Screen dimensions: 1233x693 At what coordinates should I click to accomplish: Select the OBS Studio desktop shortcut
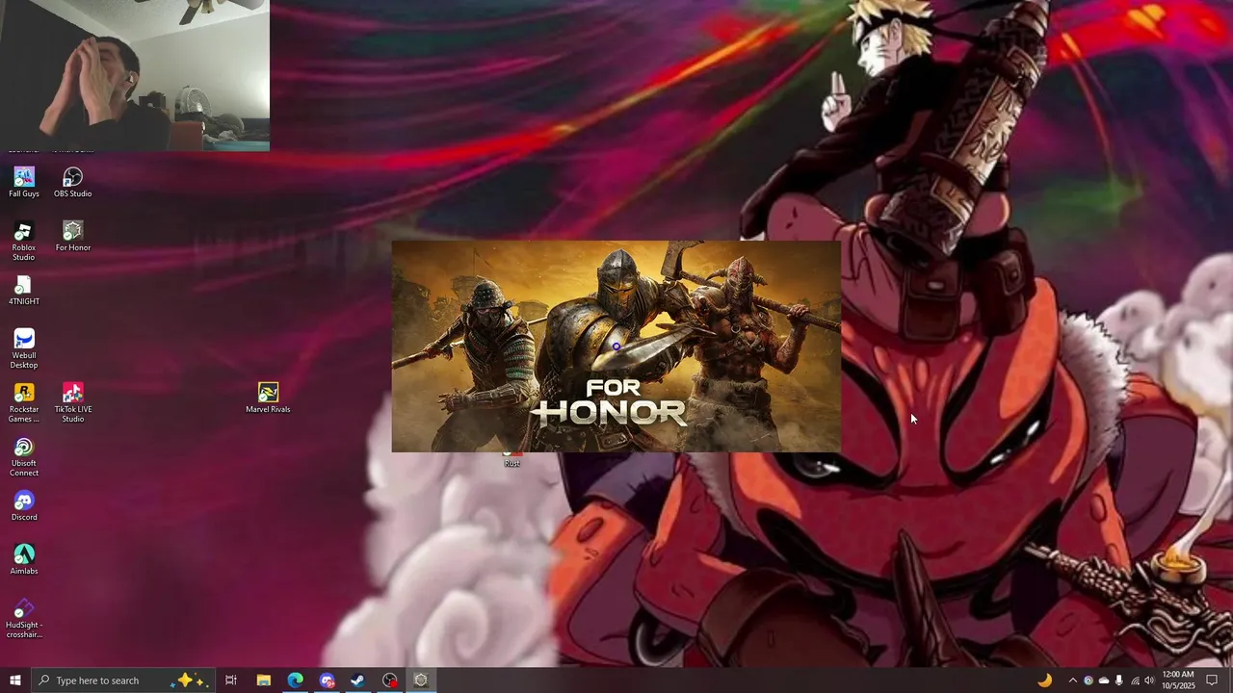coord(73,182)
